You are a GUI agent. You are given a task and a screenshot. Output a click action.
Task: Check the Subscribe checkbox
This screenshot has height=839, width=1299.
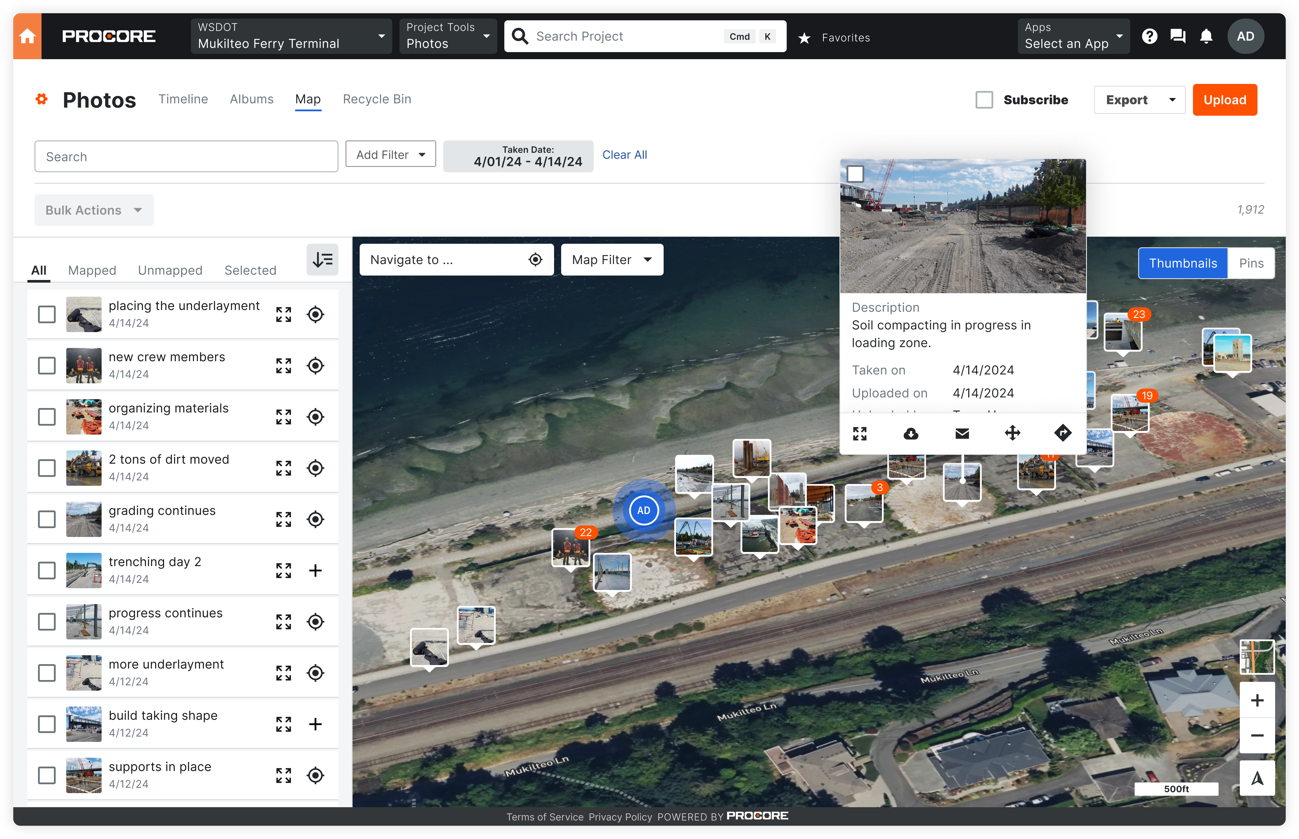click(984, 100)
